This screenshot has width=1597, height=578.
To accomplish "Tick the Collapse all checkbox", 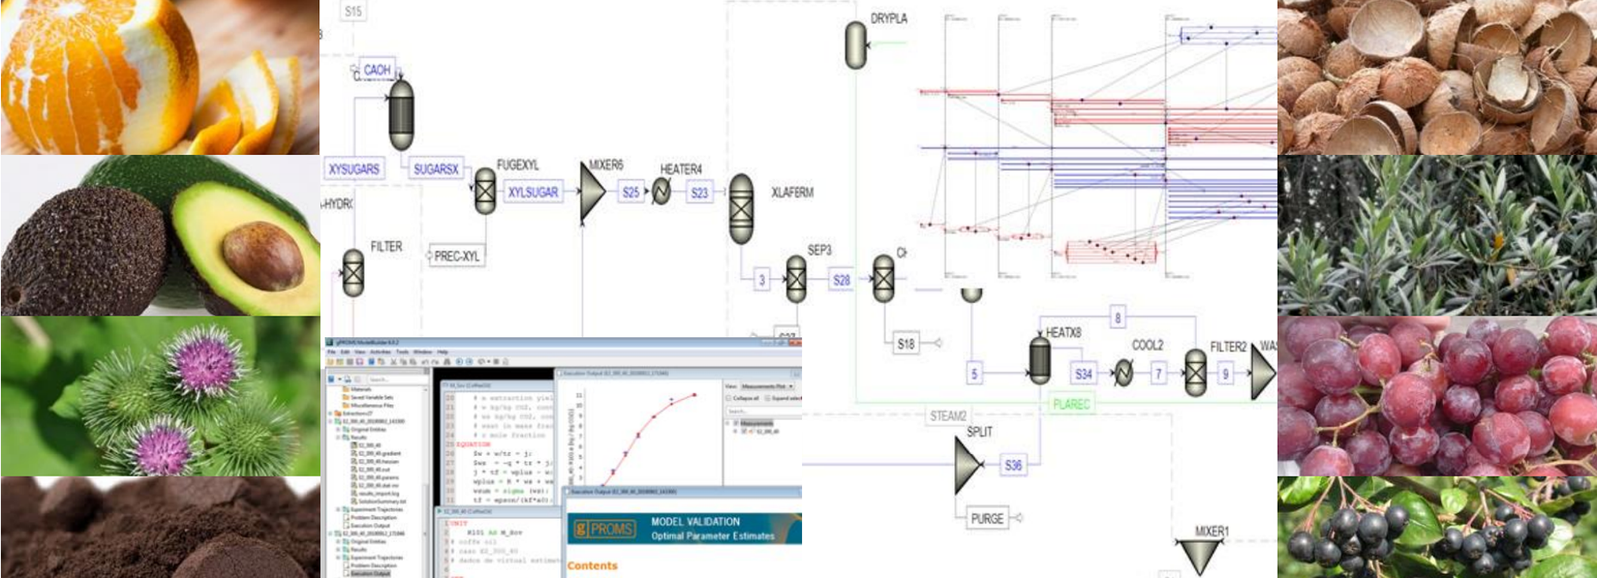I will [x=728, y=398].
